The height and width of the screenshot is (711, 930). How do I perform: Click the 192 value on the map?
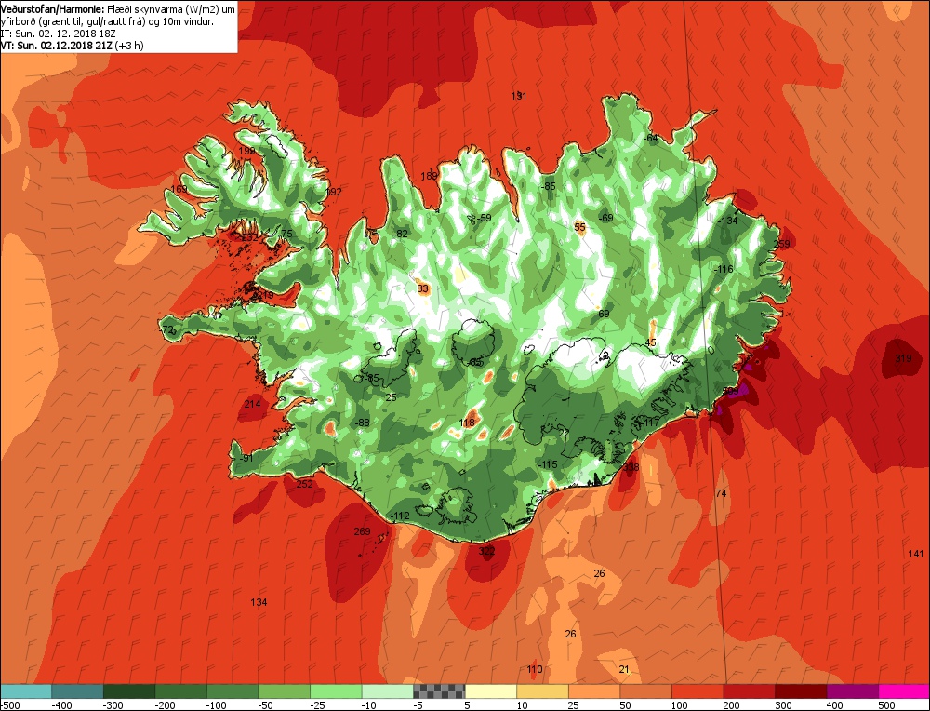click(334, 192)
